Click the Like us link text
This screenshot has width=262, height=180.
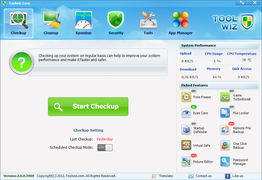(238, 176)
